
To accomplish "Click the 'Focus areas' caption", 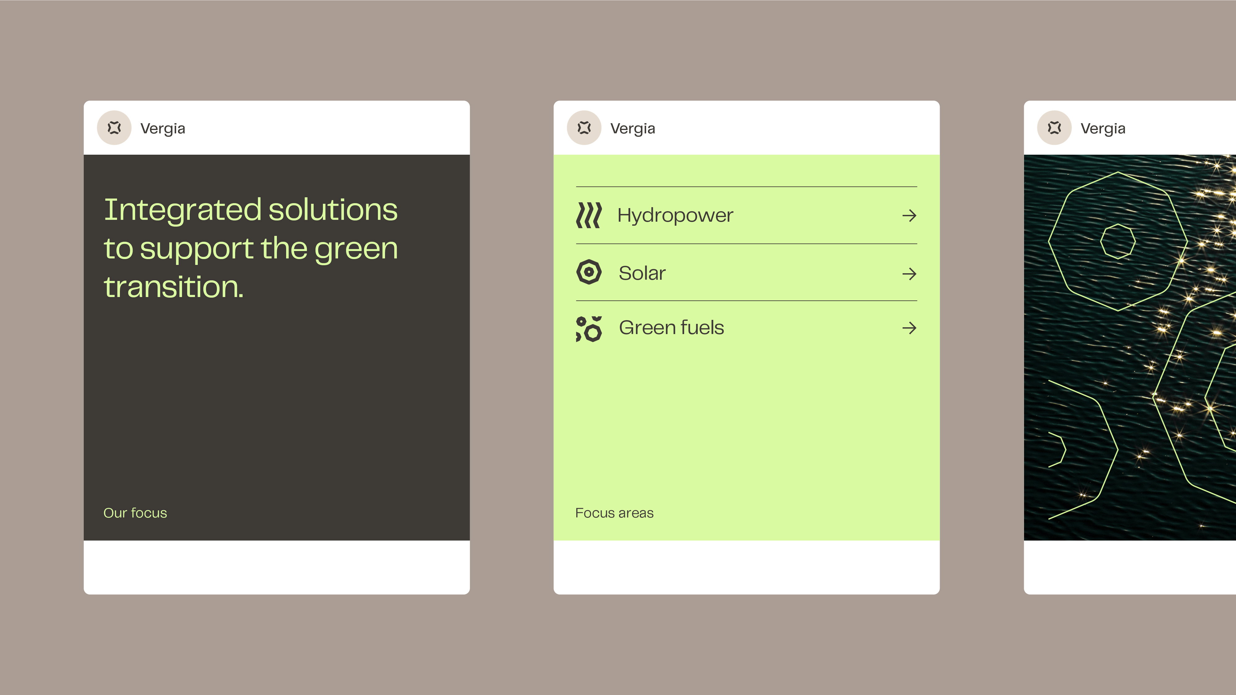I will coord(614,513).
